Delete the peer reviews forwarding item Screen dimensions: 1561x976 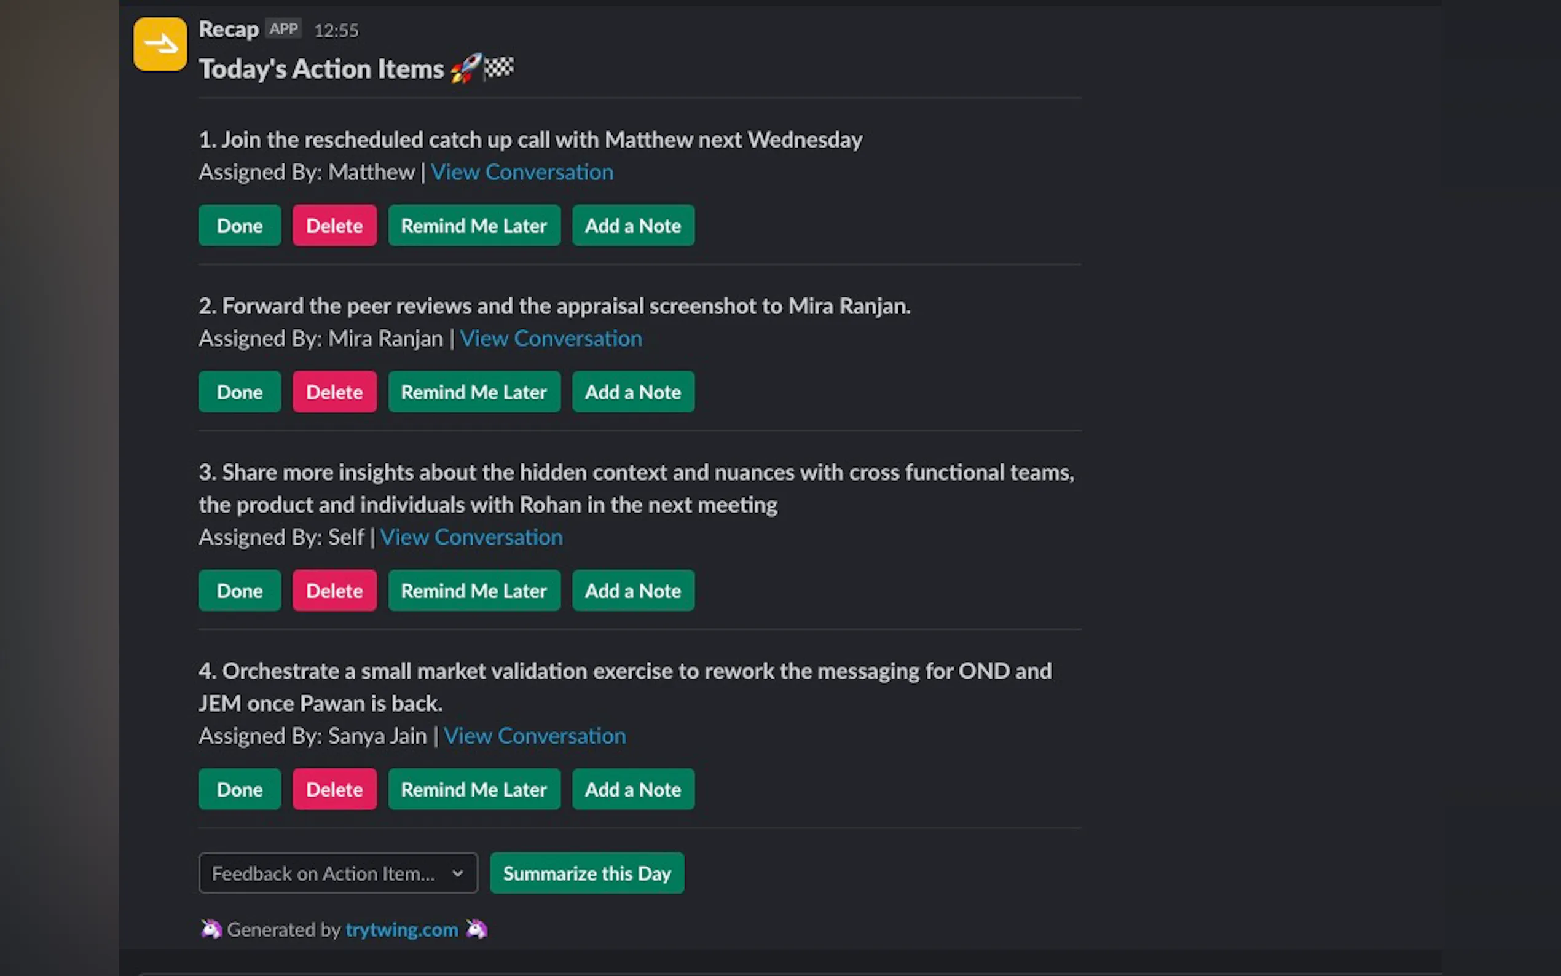[x=334, y=392]
